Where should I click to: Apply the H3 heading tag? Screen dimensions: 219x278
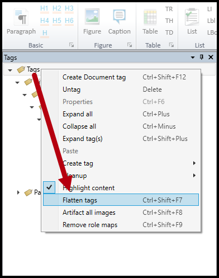(69, 9)
